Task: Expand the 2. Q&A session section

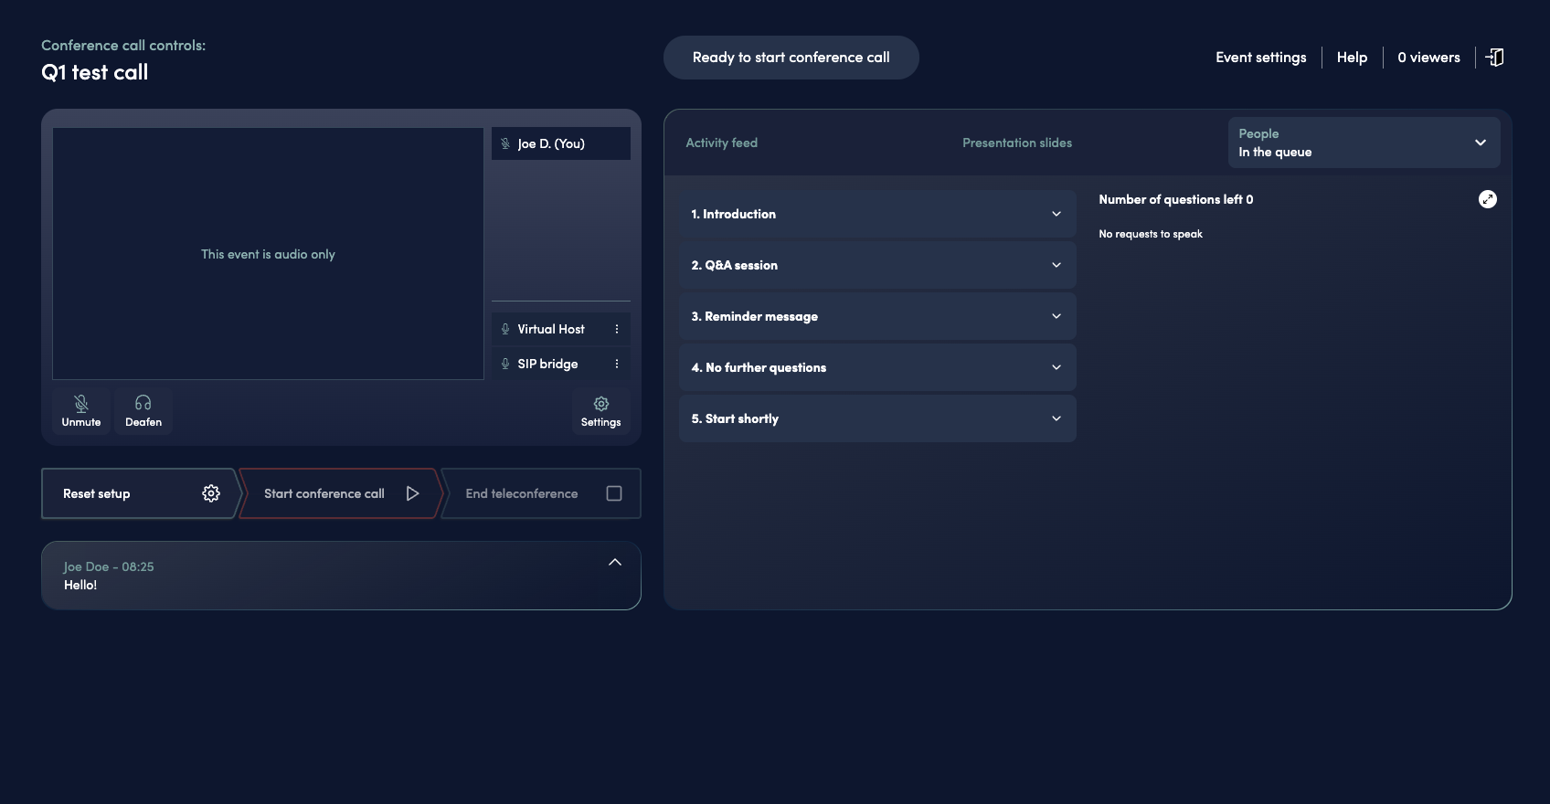Action: pyautogui.click(x=876, y=265)
